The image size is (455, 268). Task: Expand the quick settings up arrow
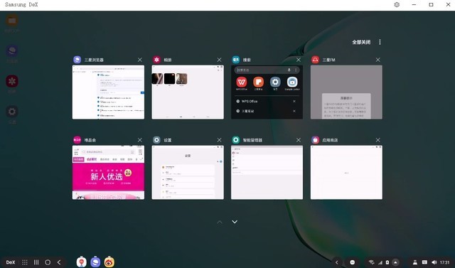click(395, 262)
